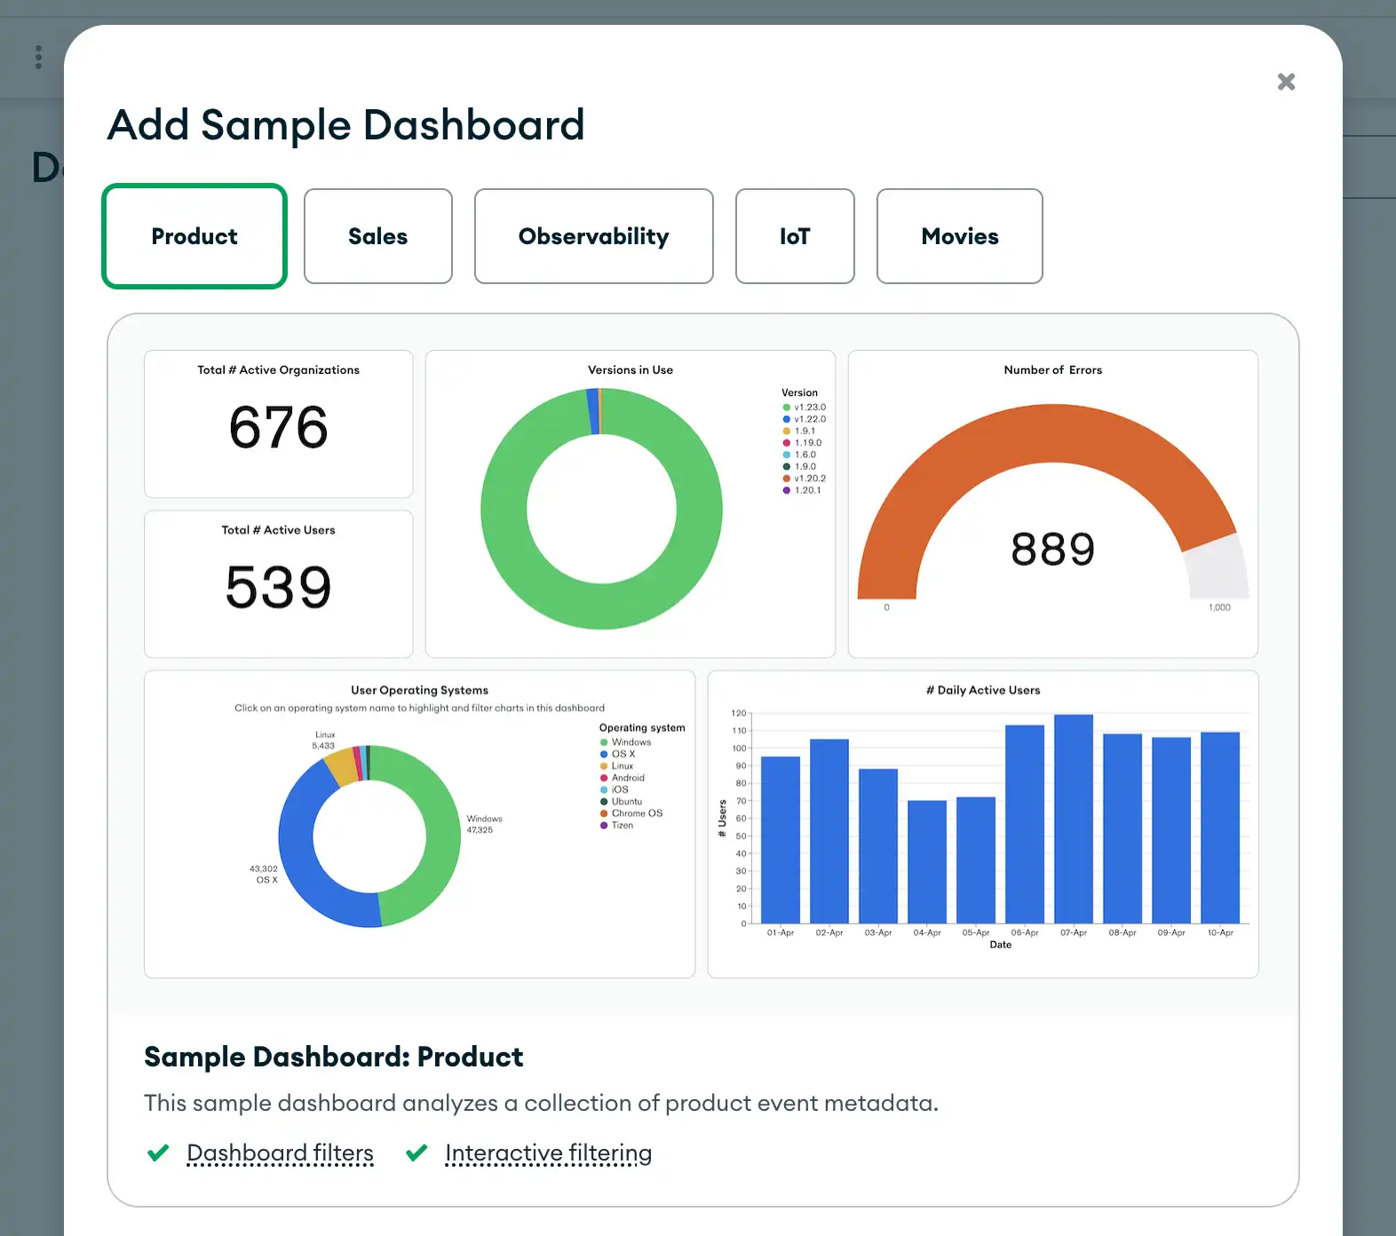Choose the Observability sample dashboard
Image resolution: width=1396 pixels, height=1236 pixels.
pos(593,236)
